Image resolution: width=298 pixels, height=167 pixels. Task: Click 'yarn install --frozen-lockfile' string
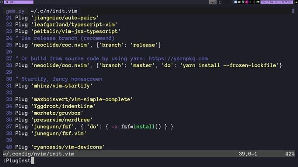(230, 65)
